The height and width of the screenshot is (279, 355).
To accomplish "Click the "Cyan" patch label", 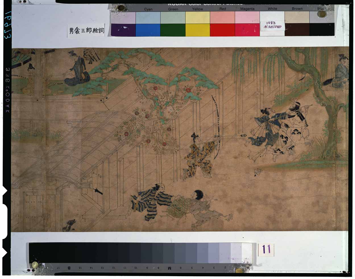I will click(x=148, y=9).
